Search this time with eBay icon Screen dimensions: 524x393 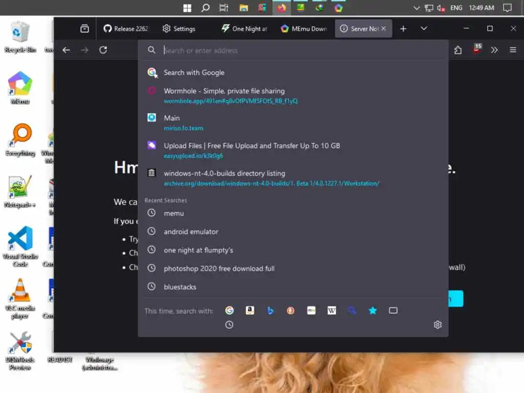click(311, 311)
